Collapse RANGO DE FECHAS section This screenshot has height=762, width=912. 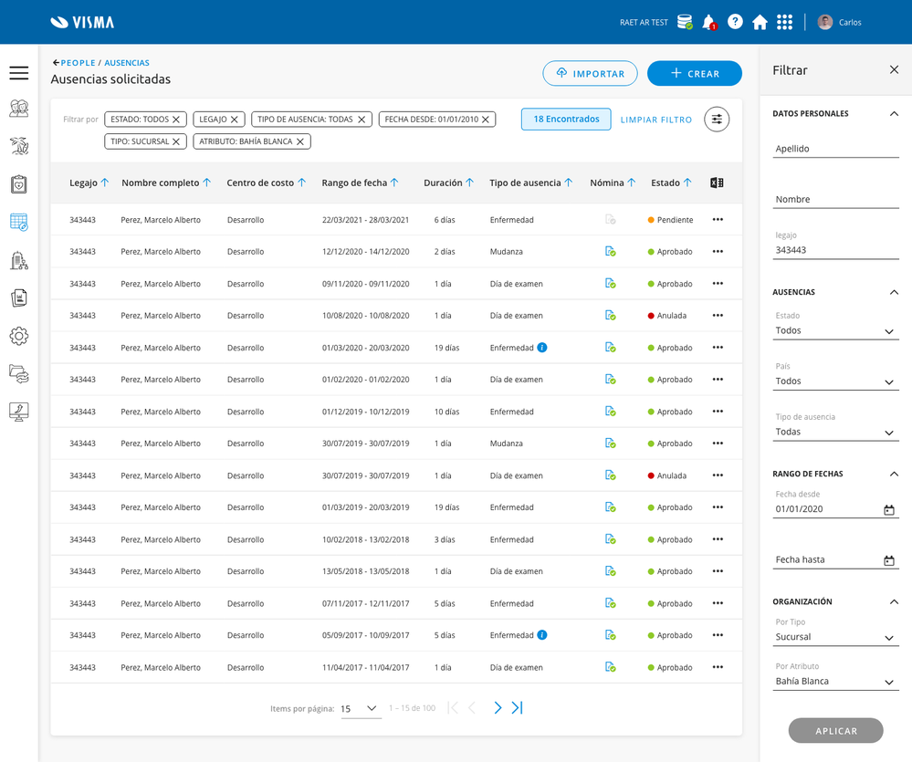tap(894, 475)
